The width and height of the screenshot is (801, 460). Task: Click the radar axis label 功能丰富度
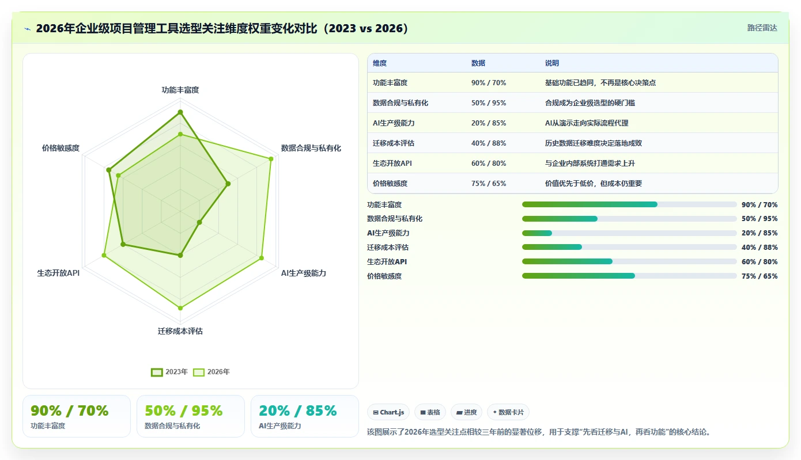pyautogui.click(x=180, y=90)
